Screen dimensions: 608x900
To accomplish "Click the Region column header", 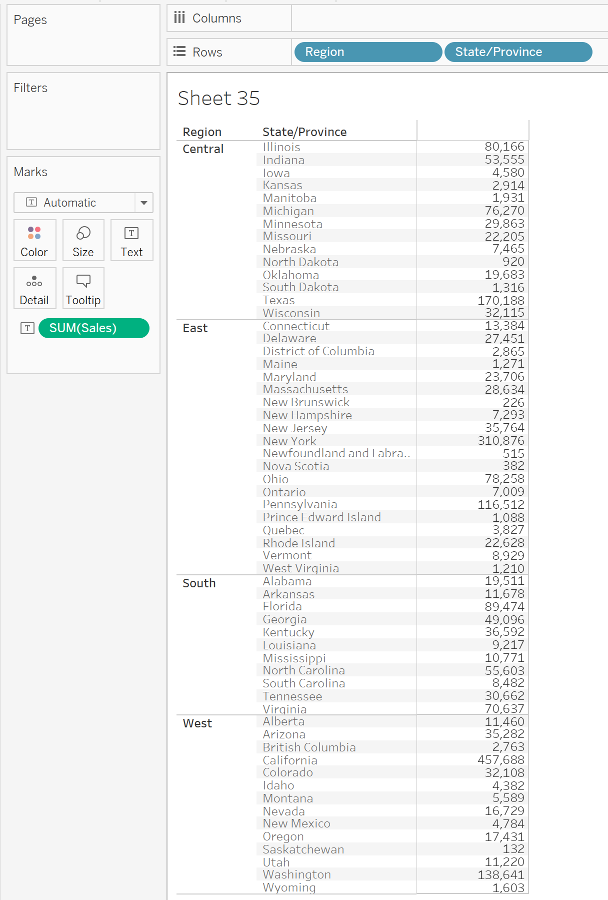I will (x=202, y=132).
